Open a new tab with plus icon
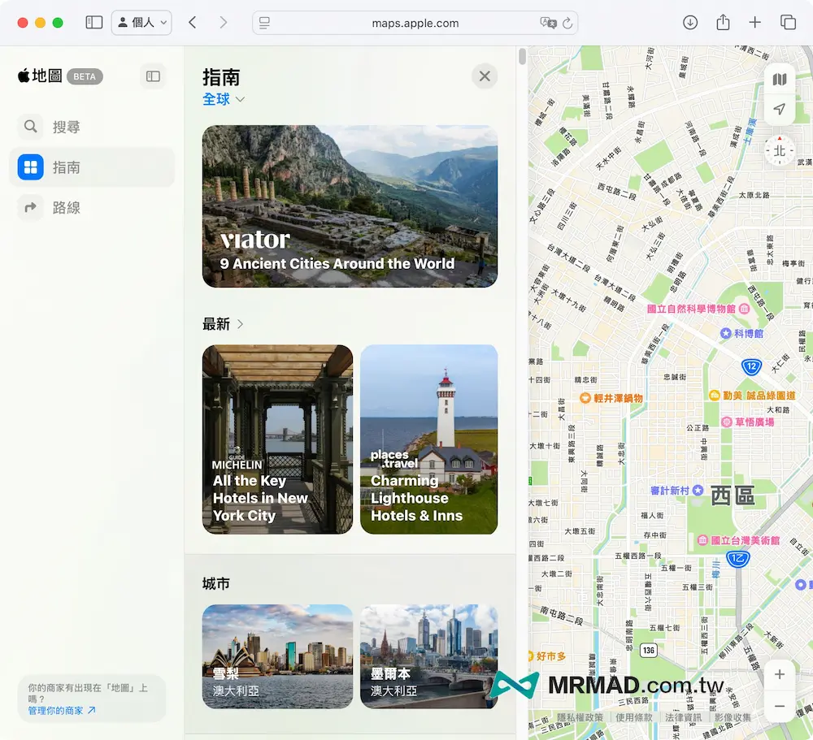Screen dimensions: 813x740 tap(755, 23)
